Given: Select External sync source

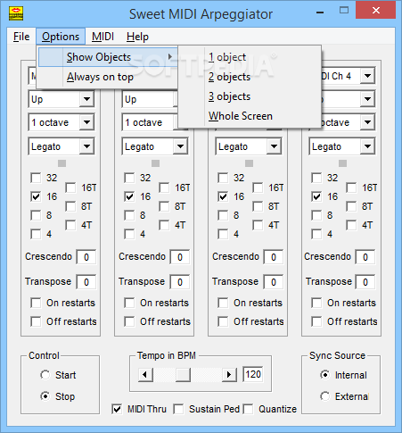Looking at the screenshot, I should point(325,396).
